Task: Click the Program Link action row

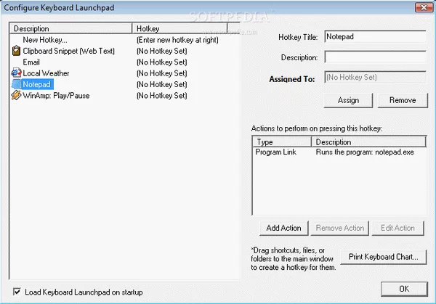Action: [276, 152]
